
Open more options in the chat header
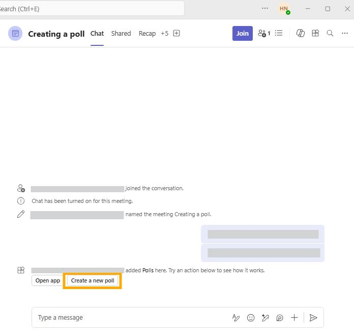pyautogui.click(x=344, y=33)
